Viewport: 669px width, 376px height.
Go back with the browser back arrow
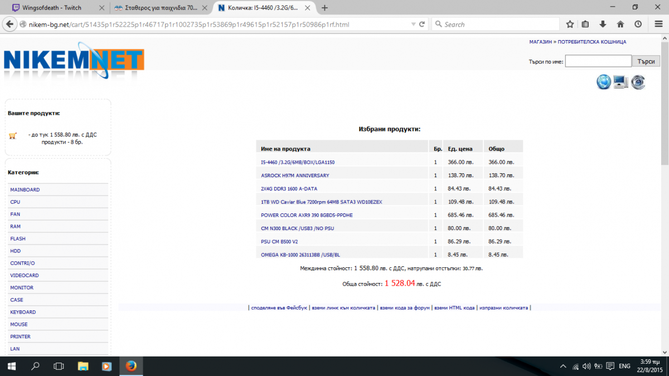pyautogui.click(x=9, y=25)
